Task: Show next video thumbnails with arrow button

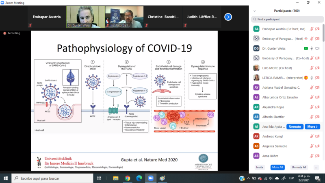Action: [x=228, y=17]
